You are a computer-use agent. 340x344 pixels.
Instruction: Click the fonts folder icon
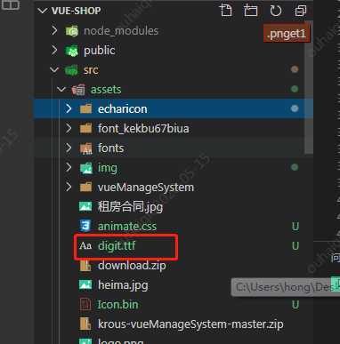click(x=86, y=148)
